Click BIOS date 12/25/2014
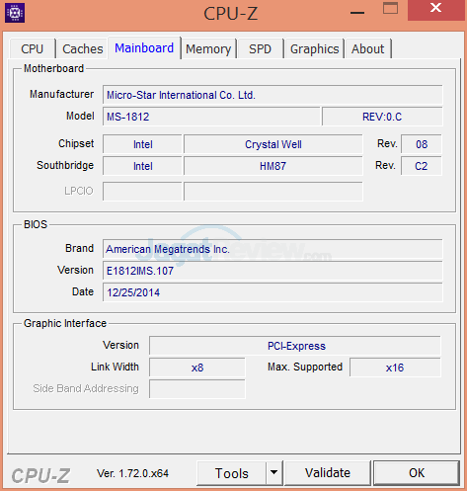 click(x=272, y=292)
